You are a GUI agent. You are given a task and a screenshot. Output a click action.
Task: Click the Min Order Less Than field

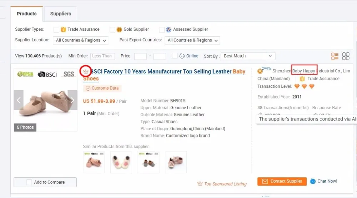pos(102,56)
